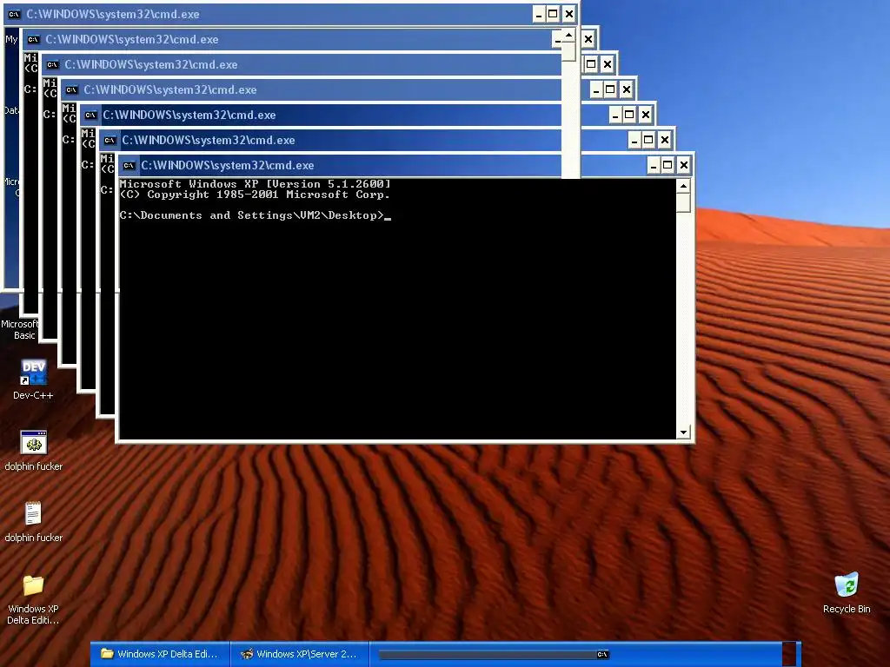Click the frontmost cmd window's title text
Viewport: 890px width, 667px height.
(227, 166)
